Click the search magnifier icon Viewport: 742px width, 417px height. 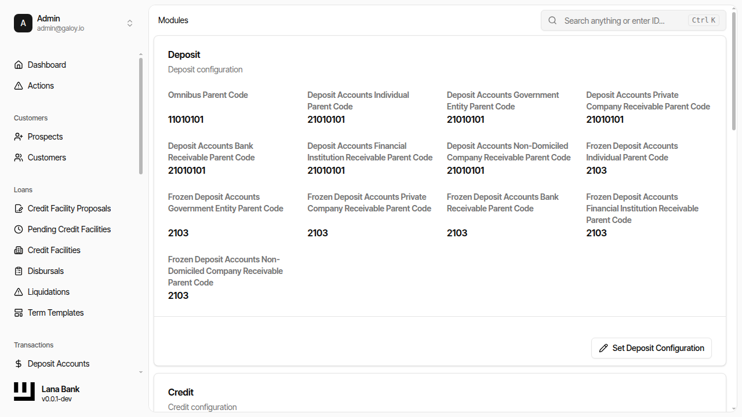552,20
